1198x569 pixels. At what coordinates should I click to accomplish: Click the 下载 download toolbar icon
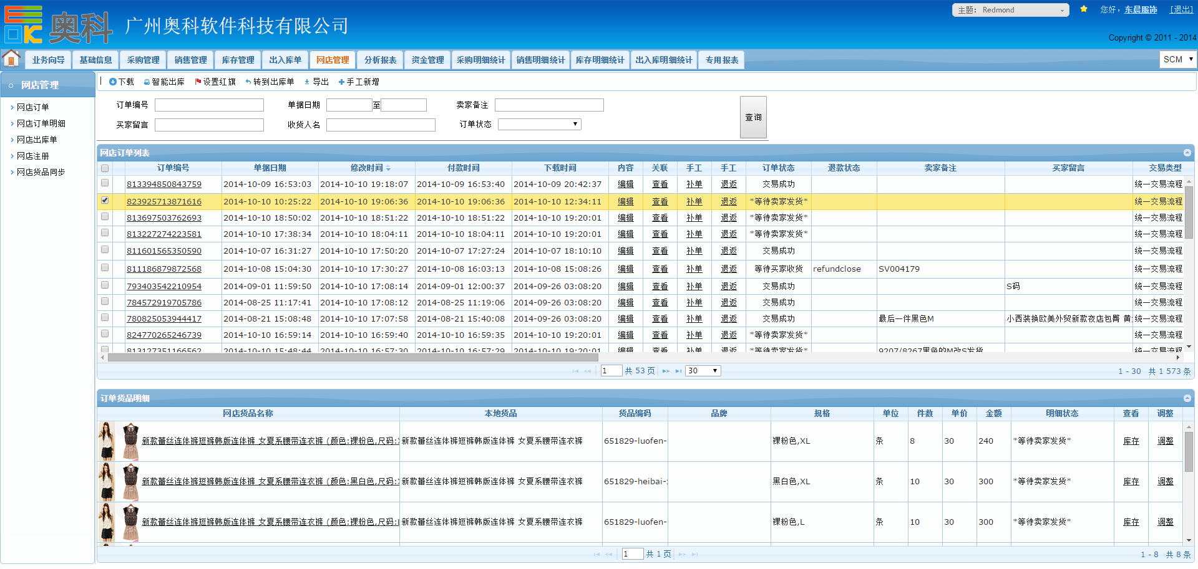click(x=113, y=82)
